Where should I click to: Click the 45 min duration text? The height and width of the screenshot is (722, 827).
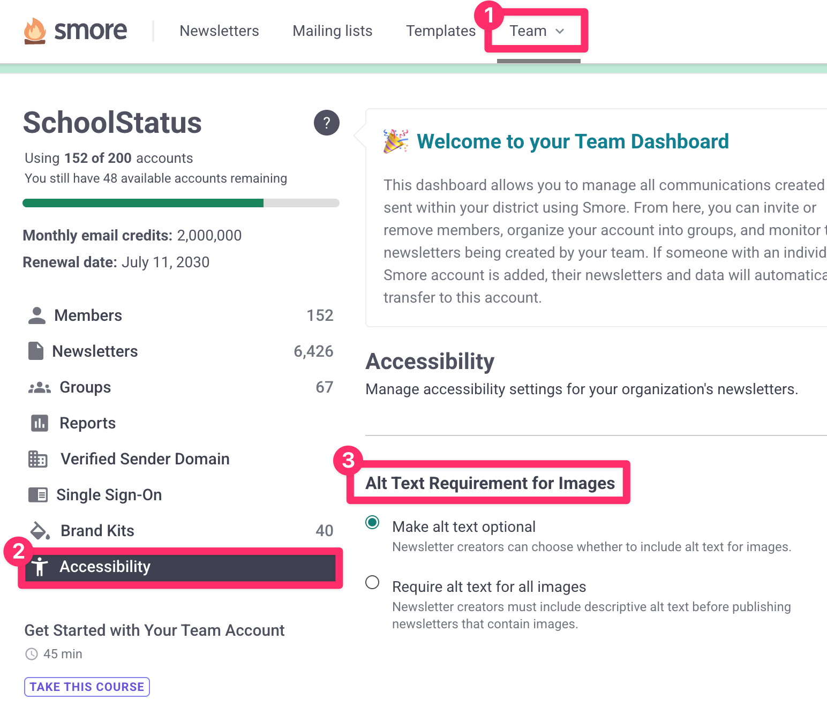(63, 654)
